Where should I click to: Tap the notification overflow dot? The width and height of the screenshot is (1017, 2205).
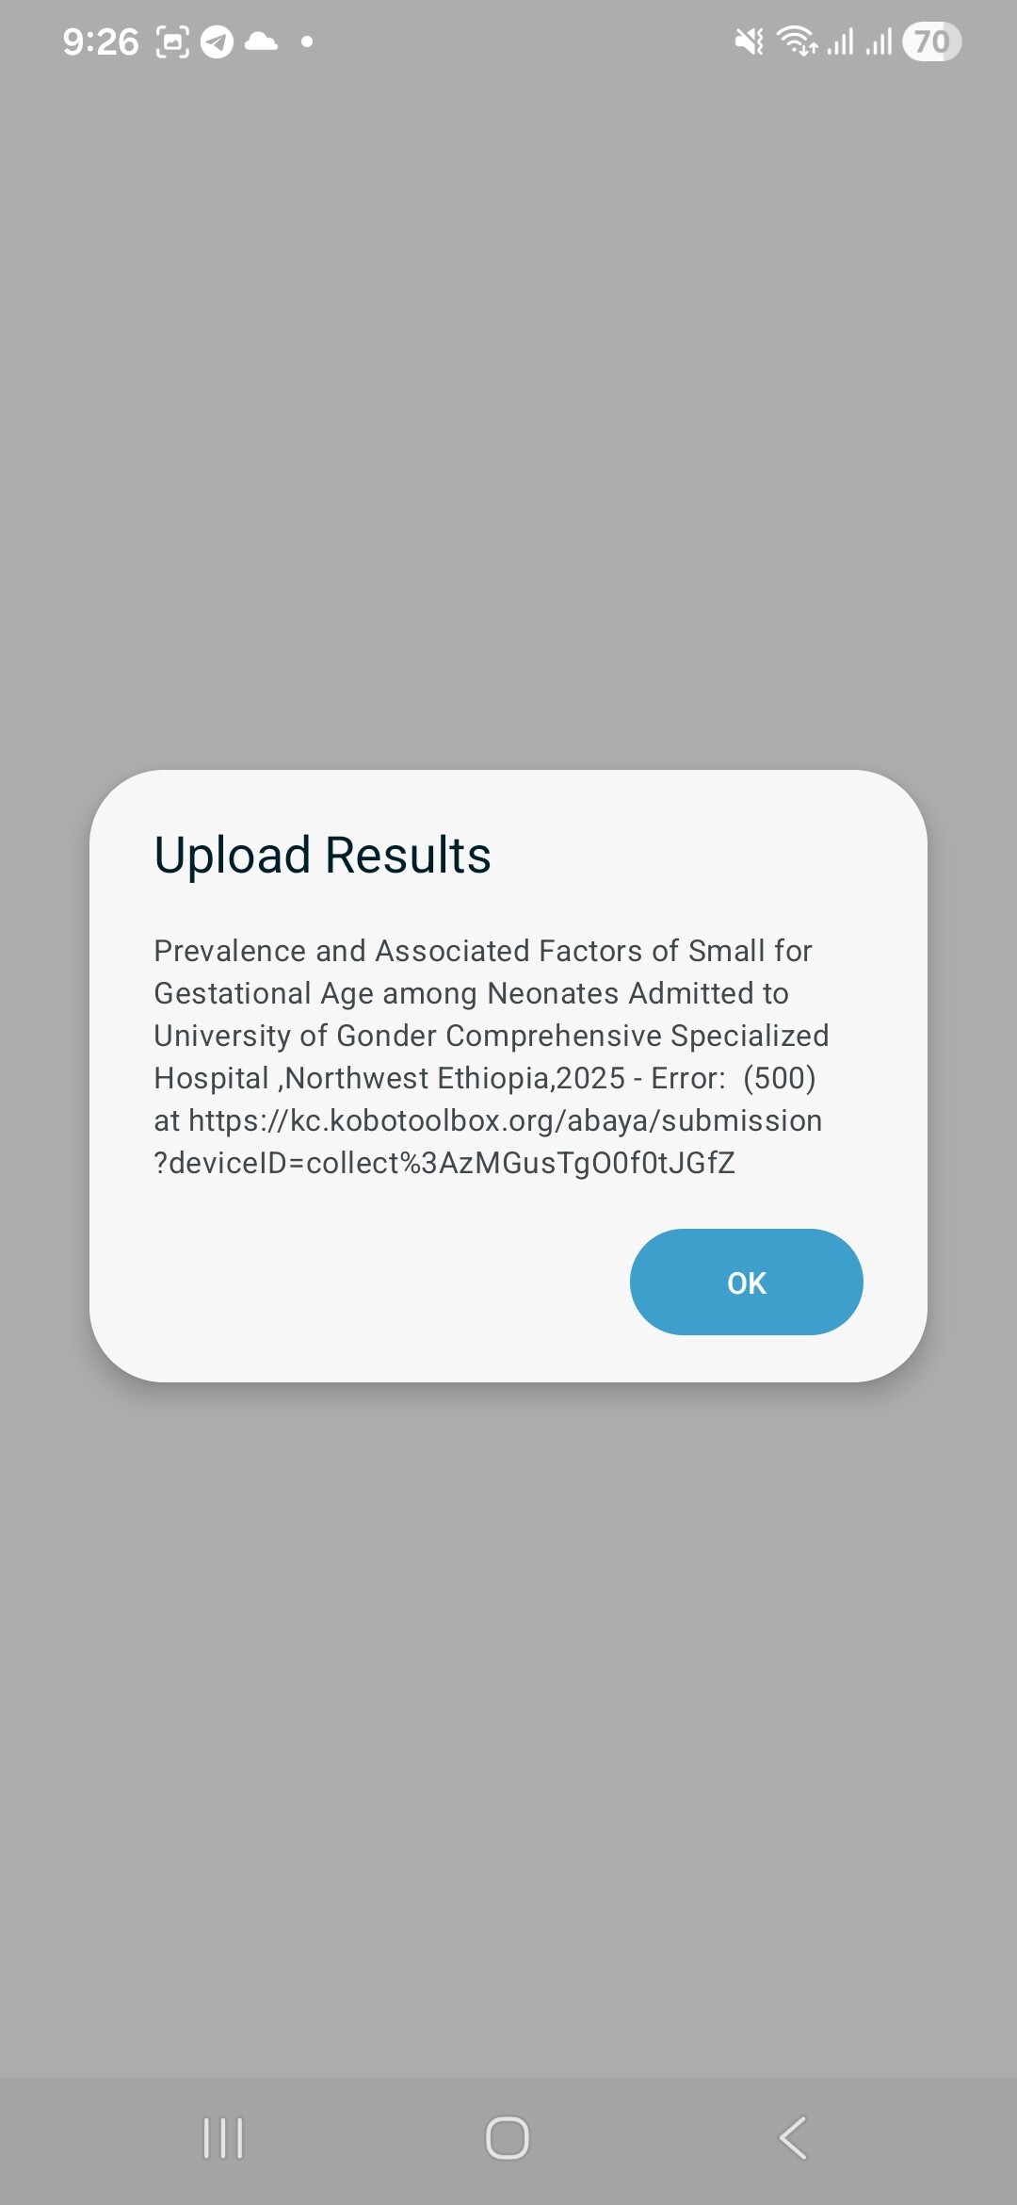pyautogui.click(x=307, y=41)
